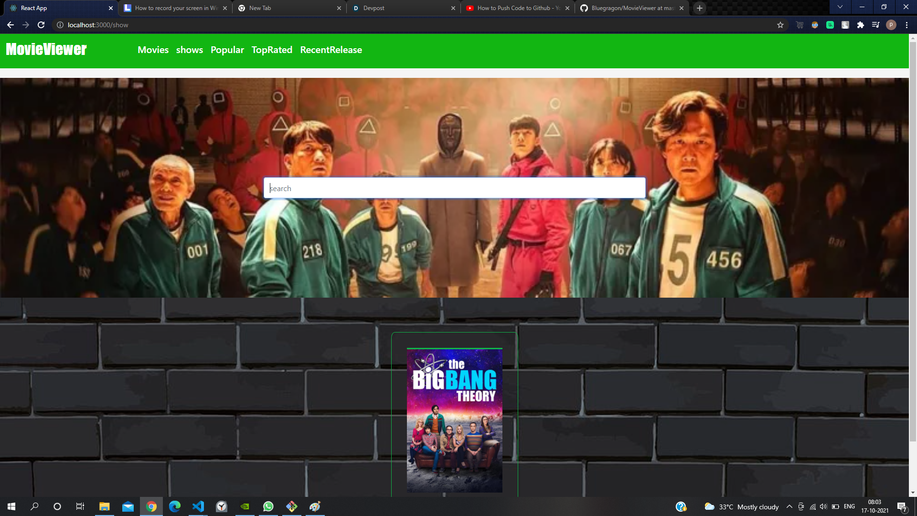This screenshot has width=917, height=516.
Task: Click the Chrome profile avatar icon
Action: pyautogui.click(x=891, y=25)
